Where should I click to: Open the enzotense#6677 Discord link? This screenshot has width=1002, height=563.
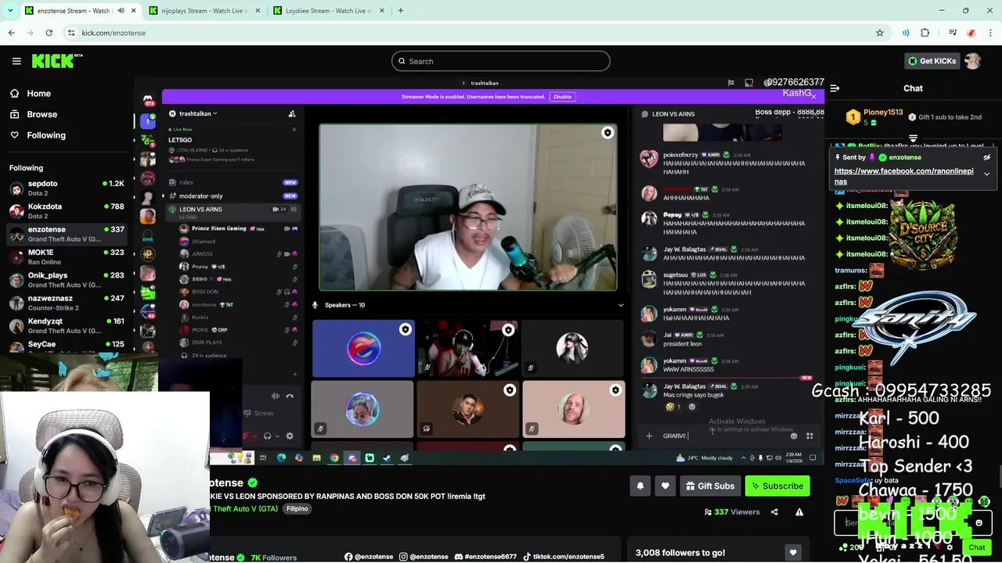click(x=485, y=557)
